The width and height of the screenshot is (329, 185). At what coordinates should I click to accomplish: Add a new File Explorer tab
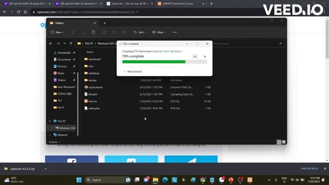click(104, 23)
